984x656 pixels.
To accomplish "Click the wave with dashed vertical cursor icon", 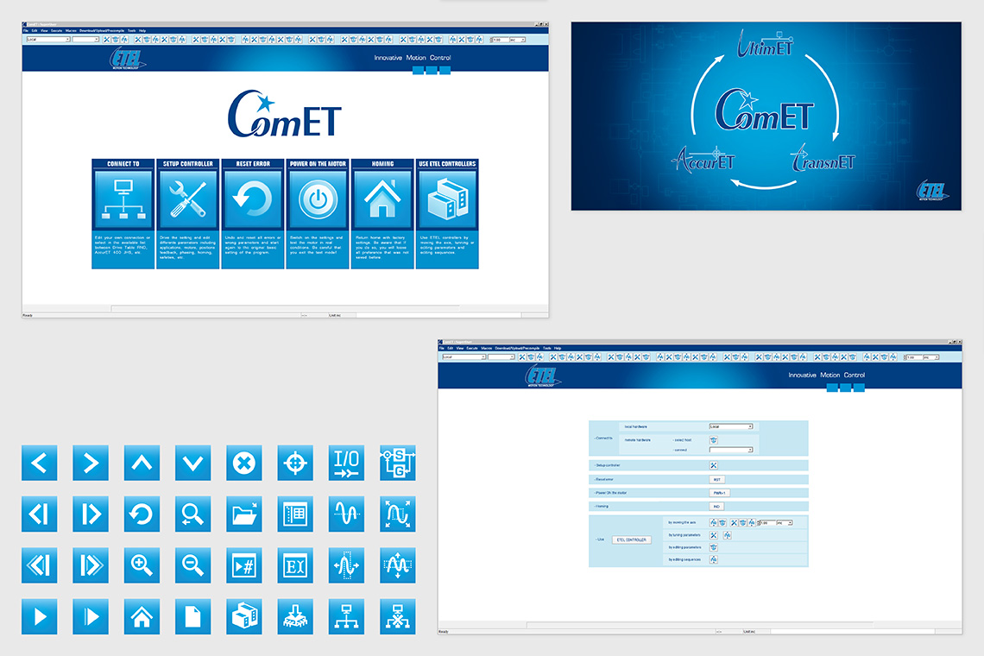I will [x=346, y=565].
